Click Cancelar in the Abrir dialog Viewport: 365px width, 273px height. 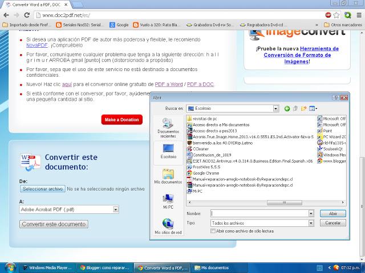point(333,223)
